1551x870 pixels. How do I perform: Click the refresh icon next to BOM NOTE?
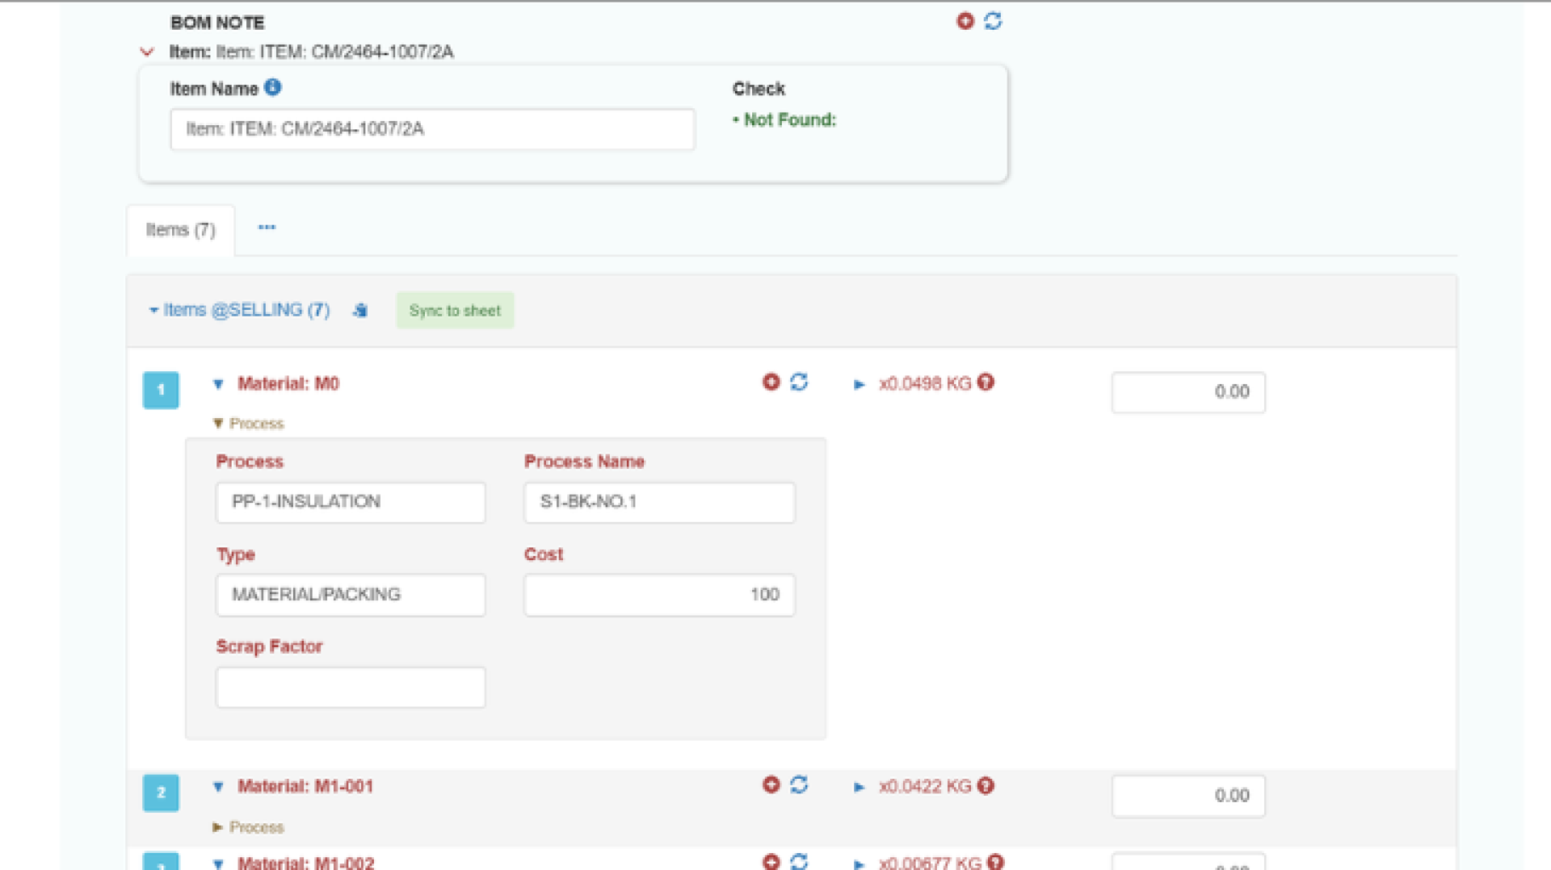click(x=993, y=21)
